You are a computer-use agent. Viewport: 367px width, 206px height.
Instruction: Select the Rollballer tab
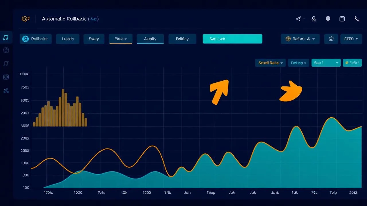pos(36,39)
